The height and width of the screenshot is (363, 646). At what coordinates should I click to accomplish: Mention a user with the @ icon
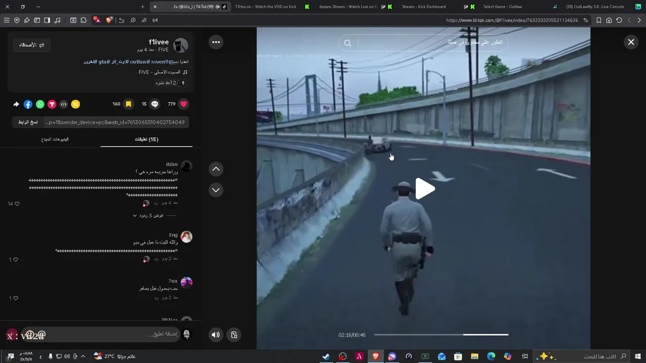[42, 335]
